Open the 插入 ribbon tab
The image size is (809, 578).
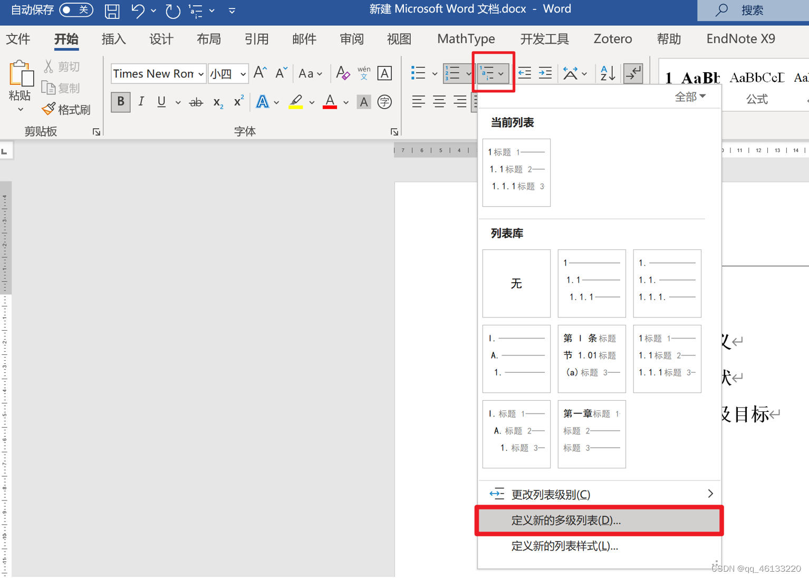(114, 39)
